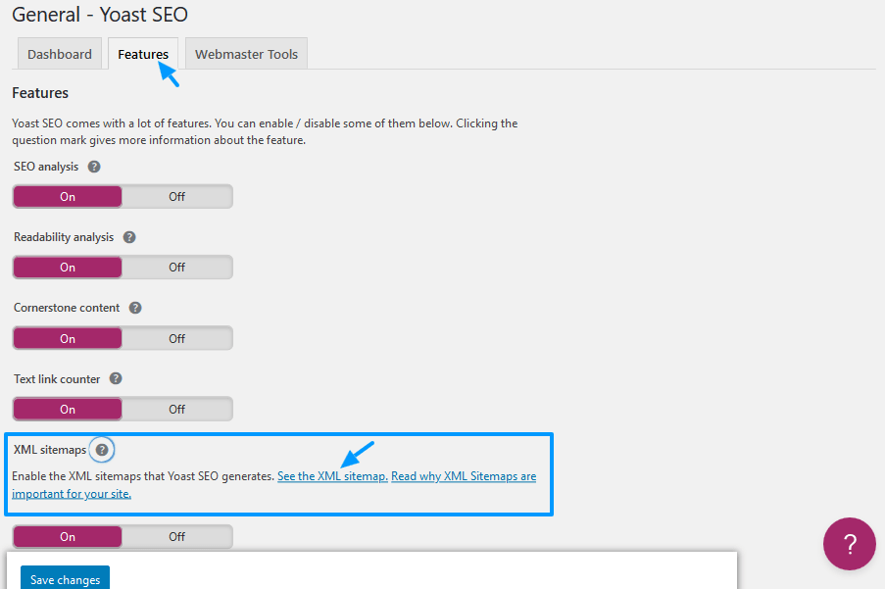885x589 pixels.
Task: Turn Readability analysis Off
Action: tap(176, 267)
